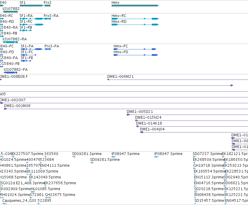Click the IP08947.5prime EST arrow
This screenshot has width=248, height=205.
click(114, 157)
